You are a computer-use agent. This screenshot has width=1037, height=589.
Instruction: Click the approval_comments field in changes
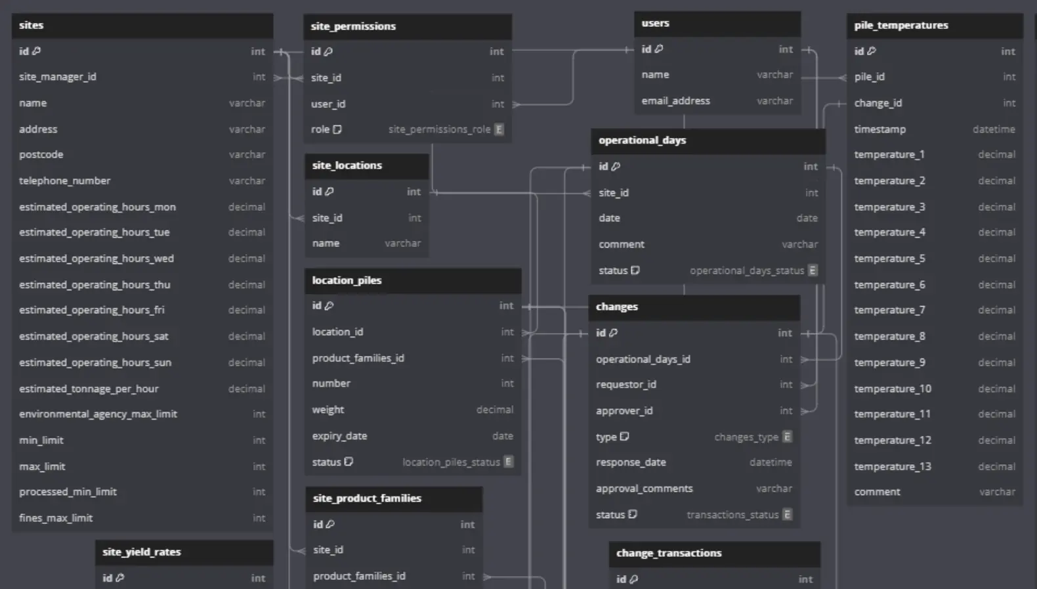tap(644, 489)
